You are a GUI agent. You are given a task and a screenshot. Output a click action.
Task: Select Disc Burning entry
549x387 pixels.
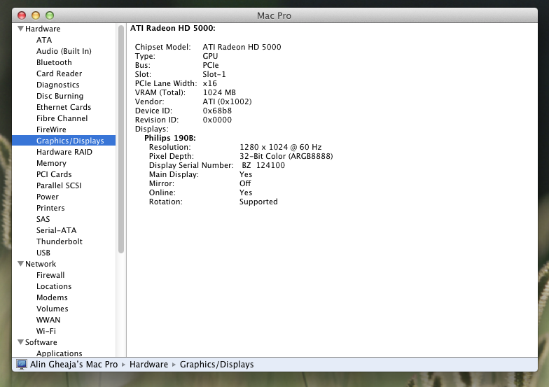[x=60, y=96]
